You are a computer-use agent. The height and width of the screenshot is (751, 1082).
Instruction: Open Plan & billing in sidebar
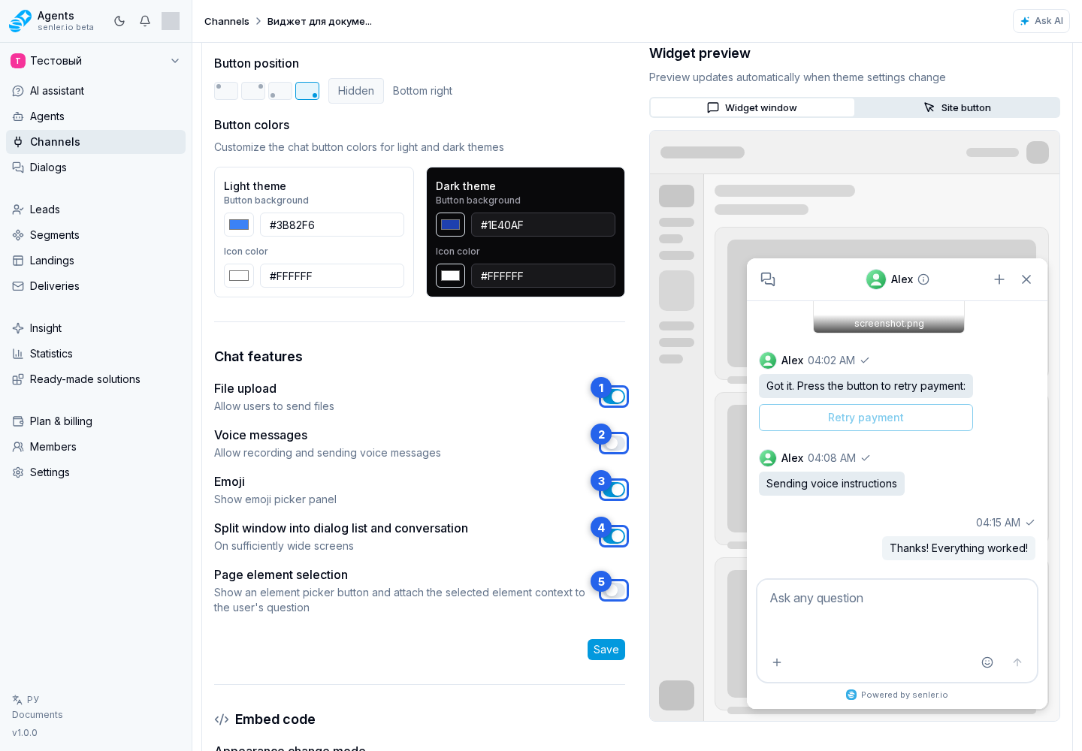[x=95, y=421]
